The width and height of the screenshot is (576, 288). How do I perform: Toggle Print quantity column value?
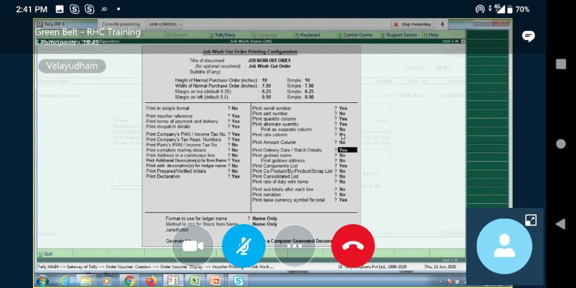click(343, 119)
